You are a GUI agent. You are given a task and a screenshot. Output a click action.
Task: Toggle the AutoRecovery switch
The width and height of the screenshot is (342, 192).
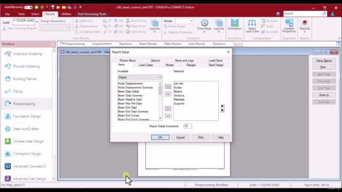point(28,7)
